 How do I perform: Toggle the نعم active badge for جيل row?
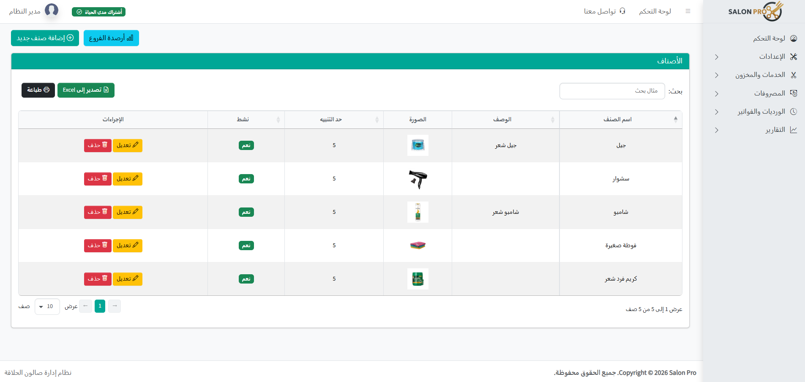(246, 145)
